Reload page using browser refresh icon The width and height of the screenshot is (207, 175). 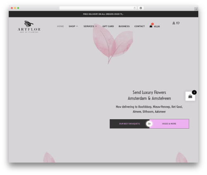pyautogui.click(x=135, y=8)
